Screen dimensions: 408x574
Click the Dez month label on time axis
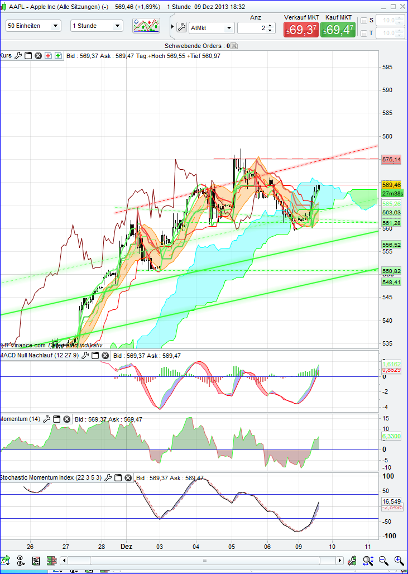[126, 546]
